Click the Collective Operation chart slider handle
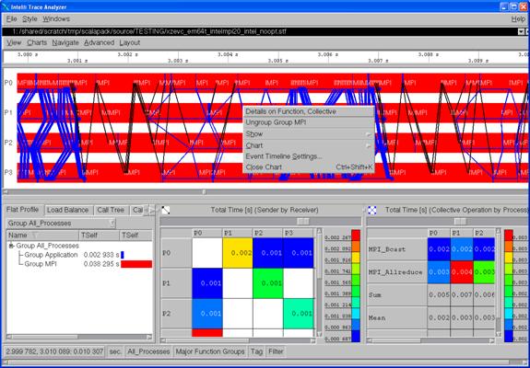The width and height of the screenshot is (530, 368). [460, 222]
